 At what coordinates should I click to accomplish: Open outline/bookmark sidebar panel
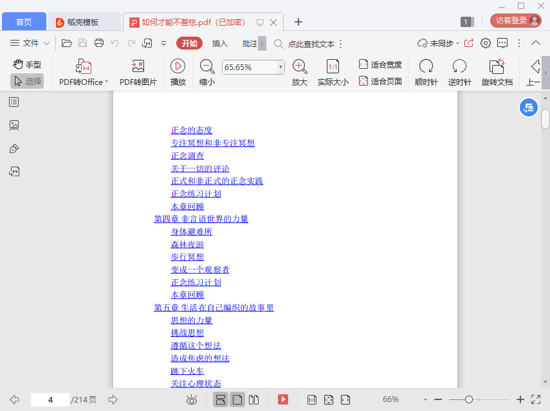[14, 102]
